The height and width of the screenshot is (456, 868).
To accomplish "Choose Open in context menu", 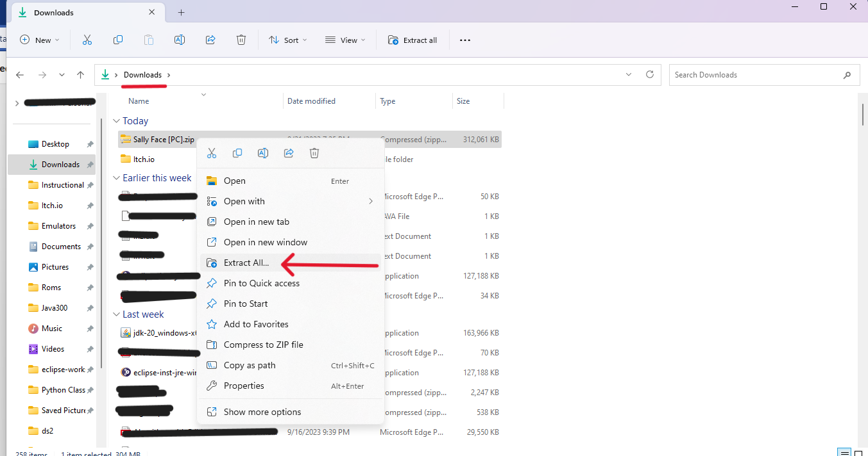I will (x=291, y=181).
